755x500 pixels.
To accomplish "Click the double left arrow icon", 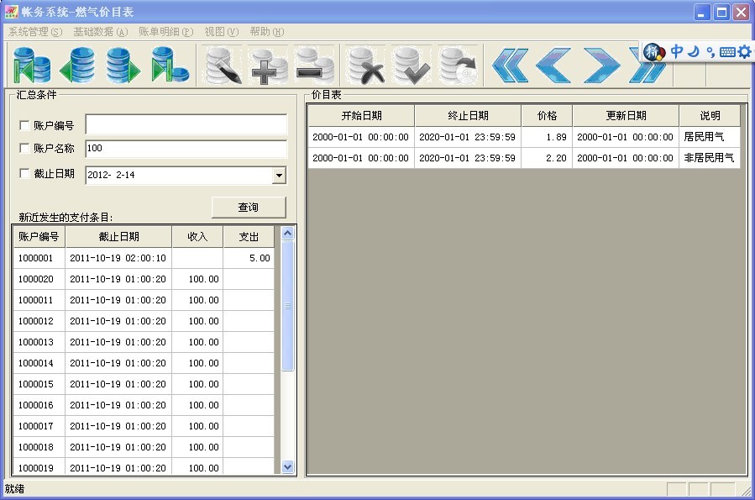I will tap(510, 65).
